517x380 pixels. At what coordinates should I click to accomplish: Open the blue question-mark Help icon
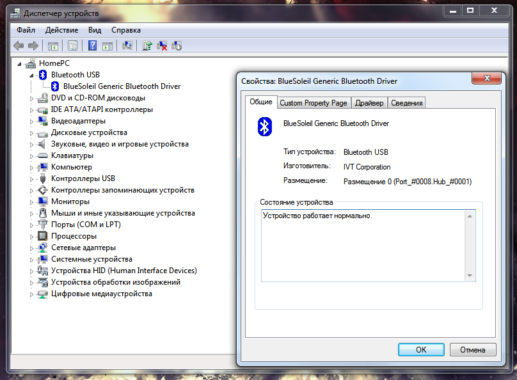click(x=93, y=45)
